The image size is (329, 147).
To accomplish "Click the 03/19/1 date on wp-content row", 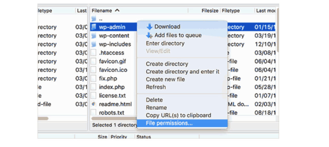I will [265, 36].
